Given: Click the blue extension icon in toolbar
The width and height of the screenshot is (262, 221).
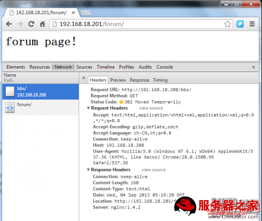Looking at the screenshot, I should click(240, 24).
